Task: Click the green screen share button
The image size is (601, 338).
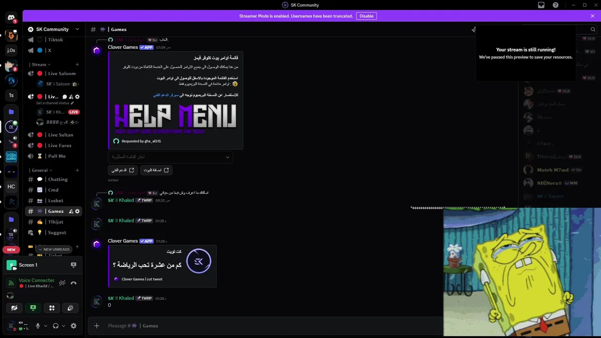Action: (33, 308)
